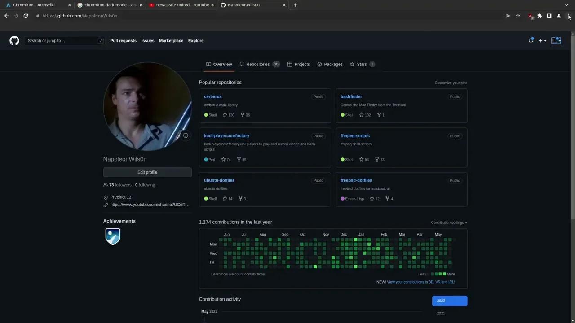575x323 pixels.
Task: Click Learn how we count contributions
Action: click(238, 274)
